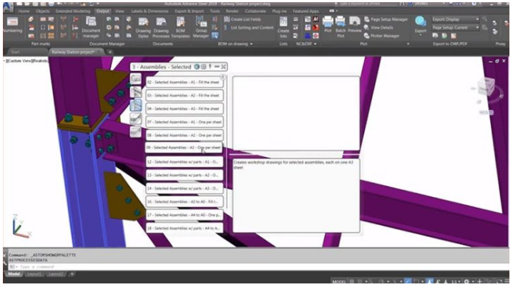Expand the Plot panel options arrow

click(x=408, y=44)
